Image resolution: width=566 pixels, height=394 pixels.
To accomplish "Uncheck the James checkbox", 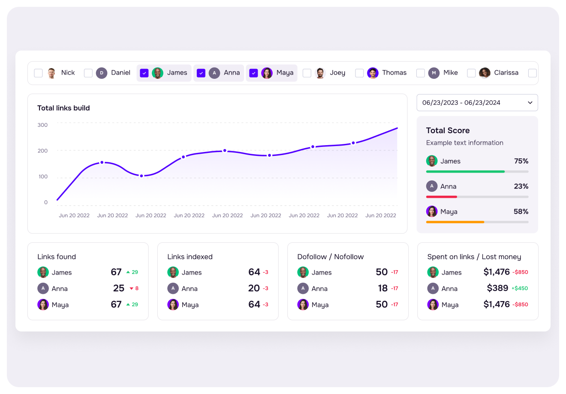I will pyautogui.click(x=145, y=73).
